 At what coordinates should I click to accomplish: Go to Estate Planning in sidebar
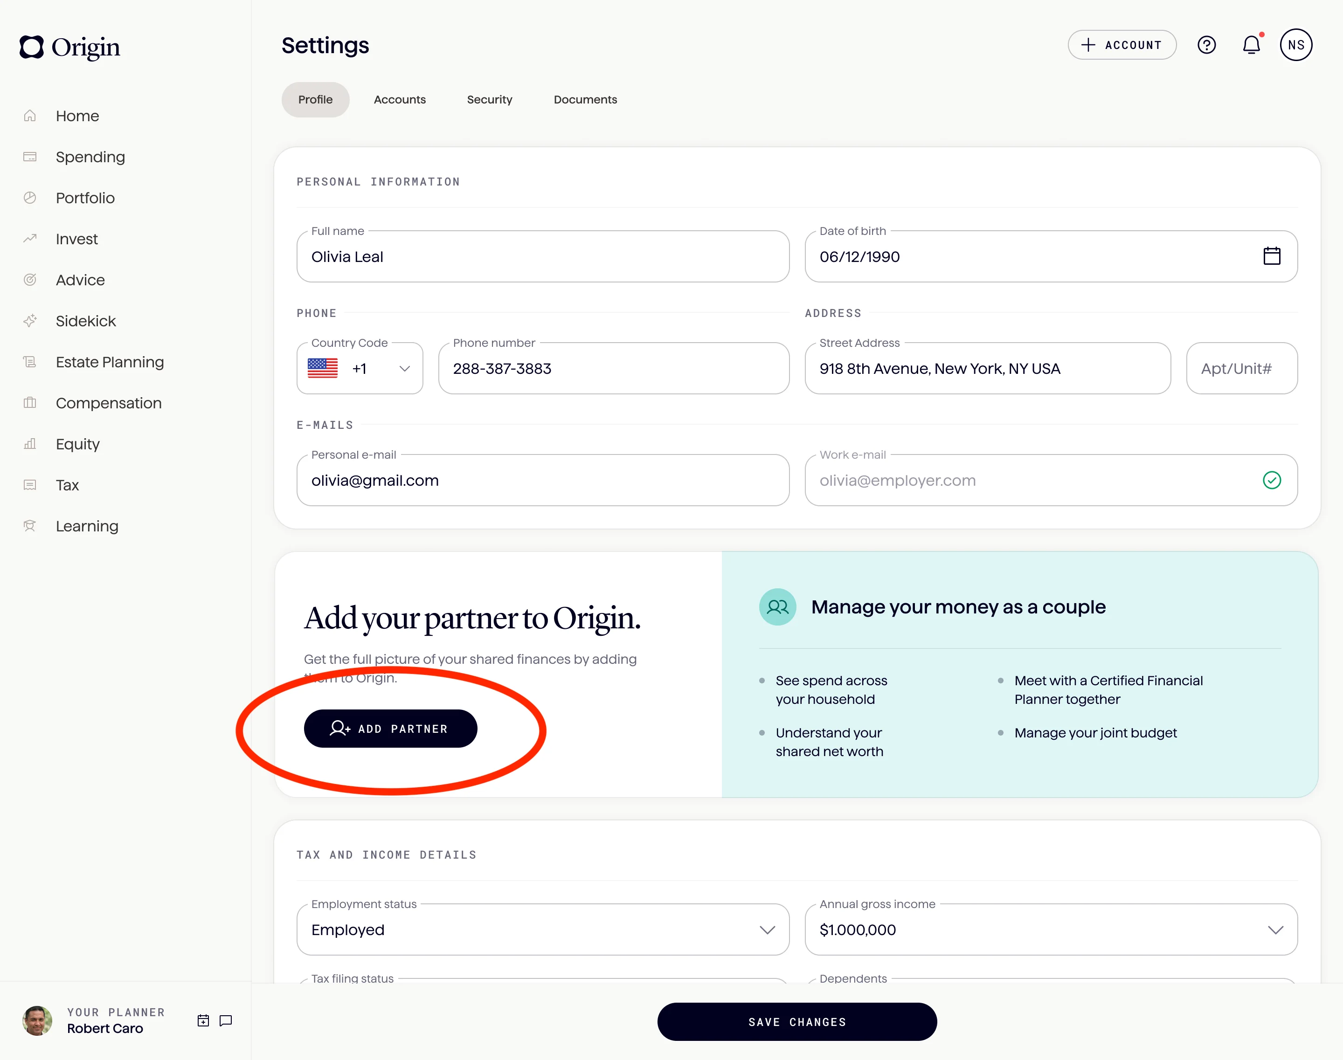tap(109, 362)
